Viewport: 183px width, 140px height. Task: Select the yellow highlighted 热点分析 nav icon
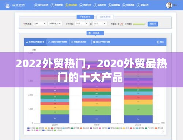pyautogui.click(x=67, y=5)
